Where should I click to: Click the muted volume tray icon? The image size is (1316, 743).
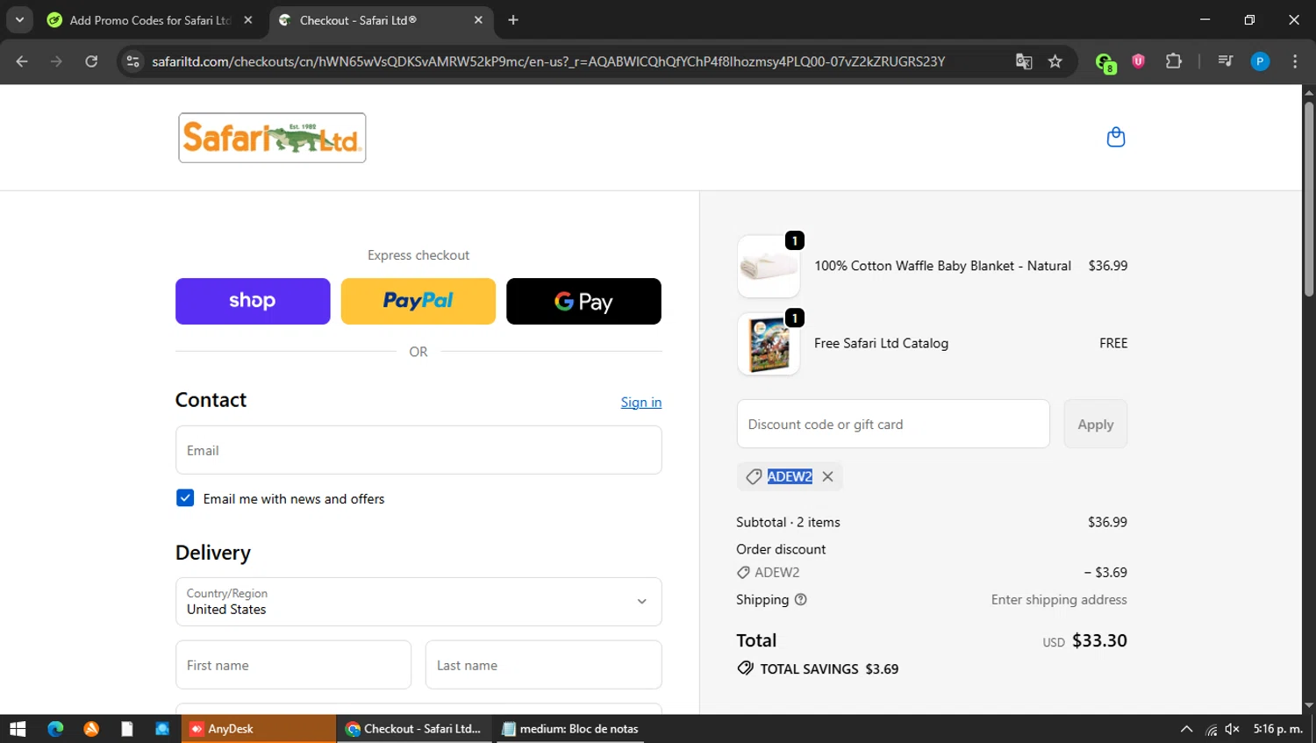click(1233, 729)
